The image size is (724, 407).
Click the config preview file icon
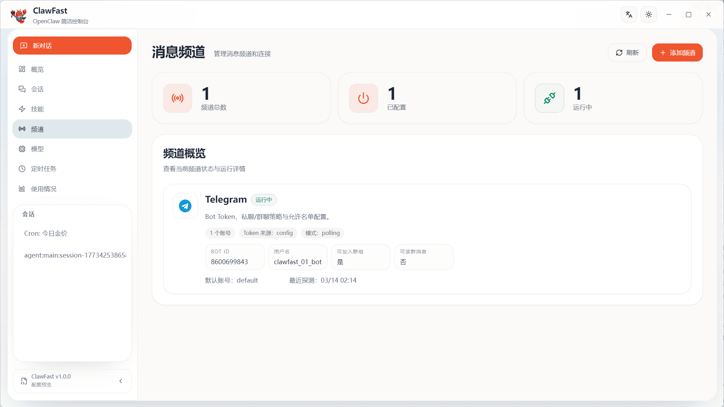pyautogui.click(x=24, y=381)
